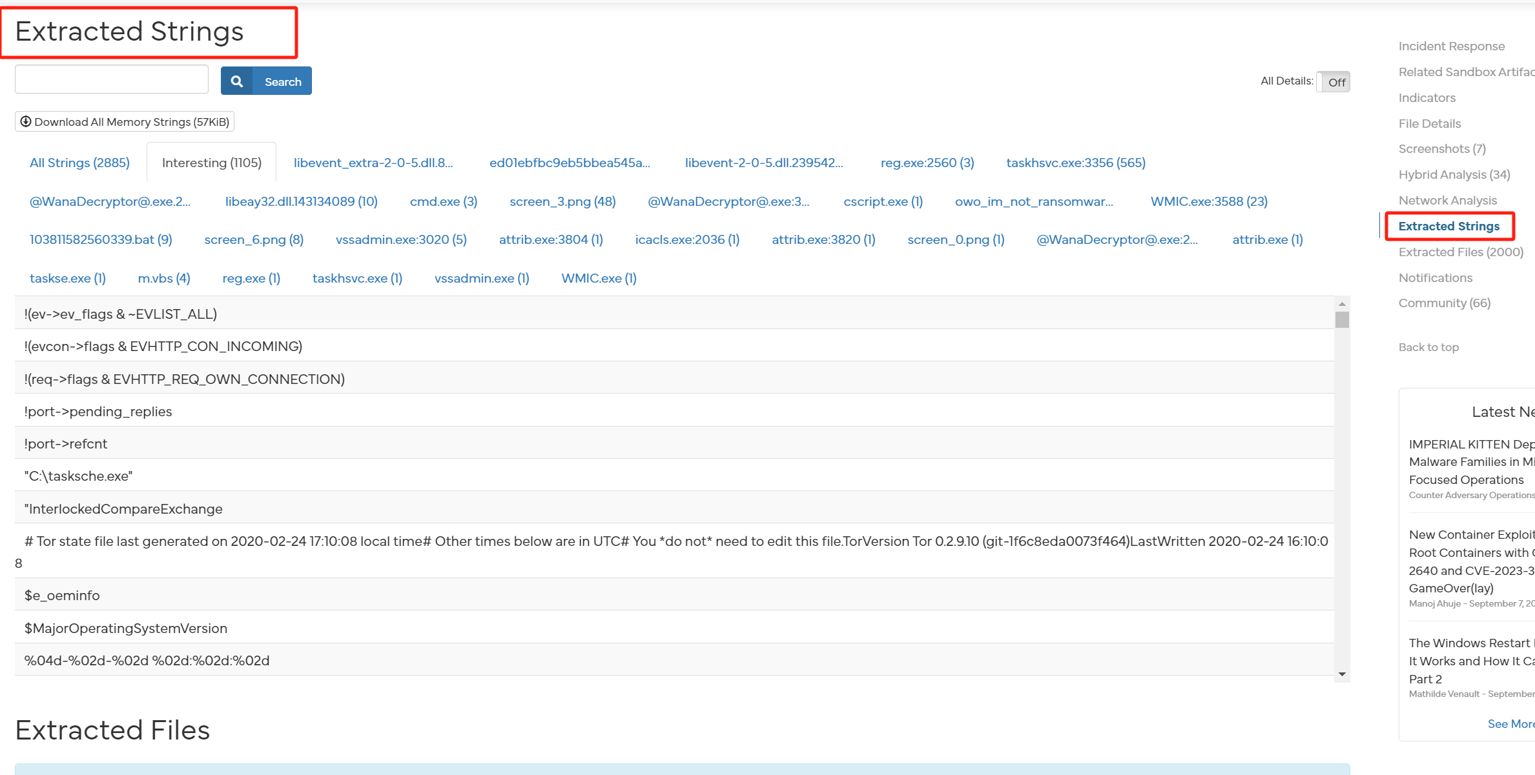This screenshot has width=1535, height=775.
Task: Click Back to top link
Action: [x=1428, y=347]
